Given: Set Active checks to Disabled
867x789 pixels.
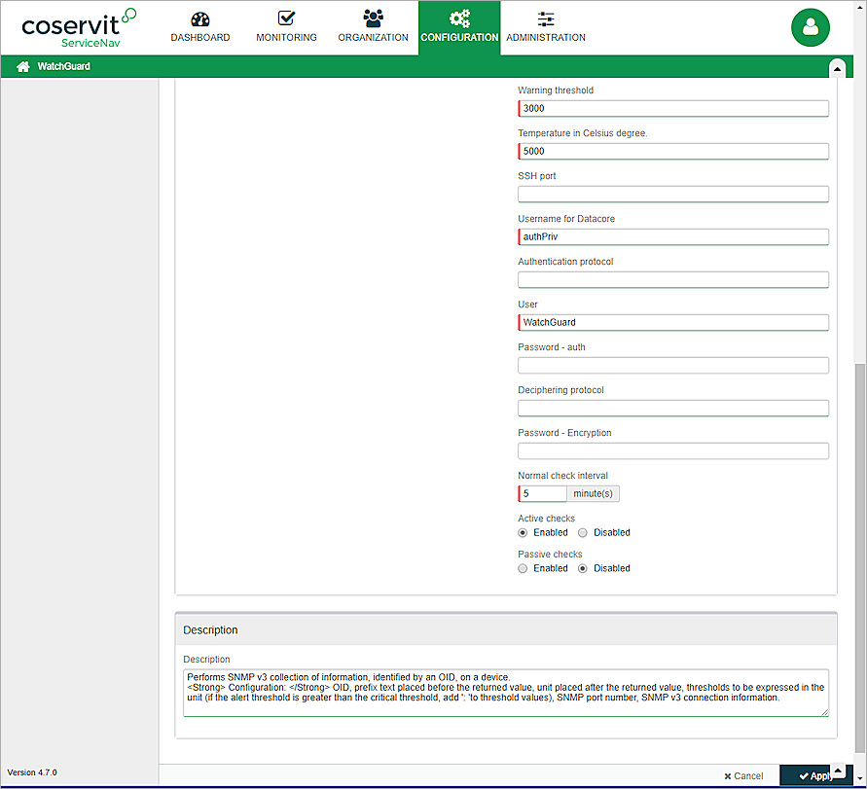Looking at the screenshot, I should (x=583, y=533).
